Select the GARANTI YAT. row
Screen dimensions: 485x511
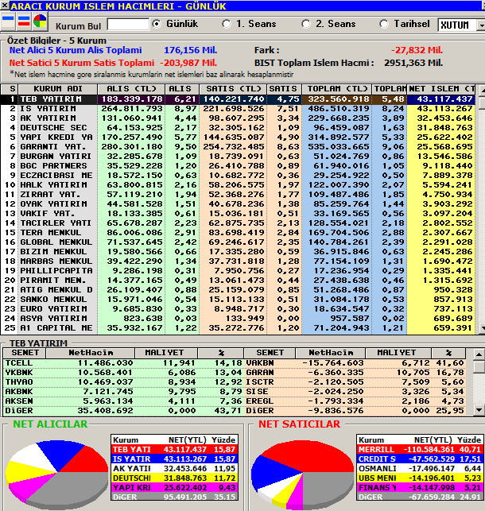point(238,147)
